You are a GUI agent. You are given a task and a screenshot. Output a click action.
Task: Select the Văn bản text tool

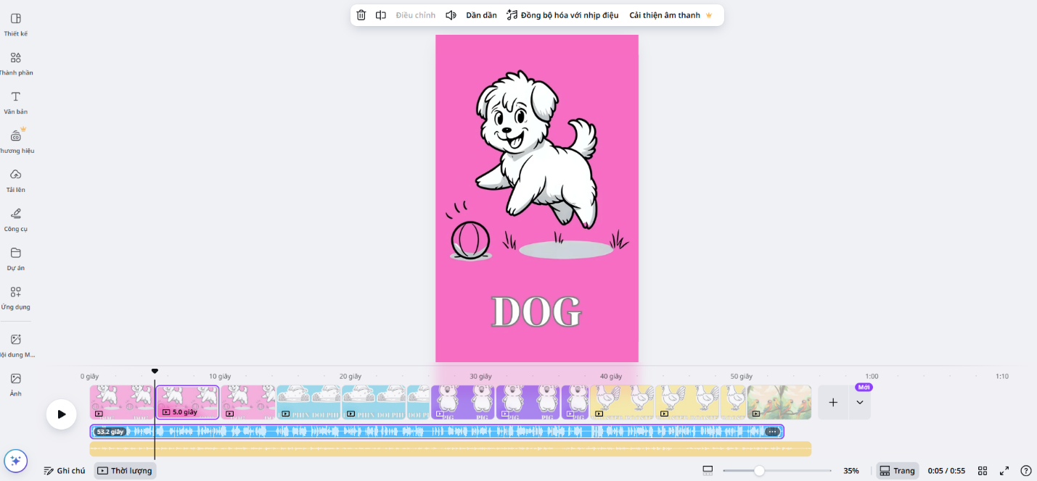click(16, 102)
